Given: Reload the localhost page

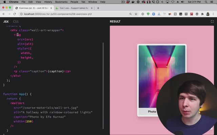Looking at the screenshot, I should click(x=15, y=14).
